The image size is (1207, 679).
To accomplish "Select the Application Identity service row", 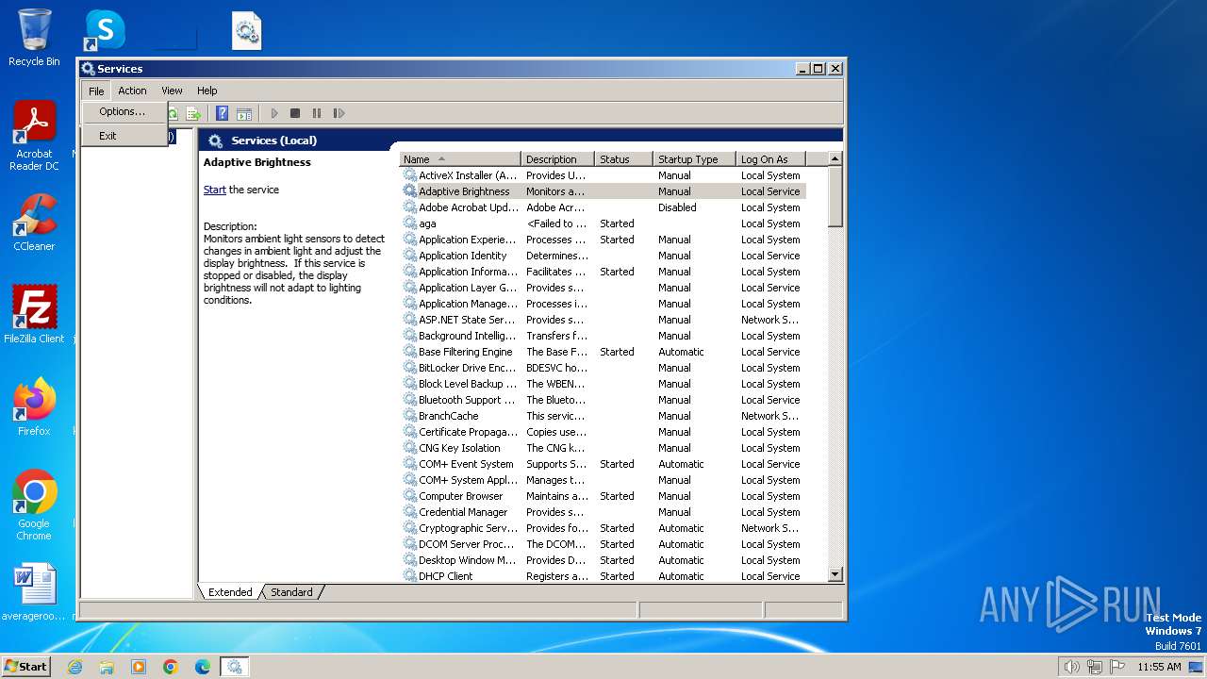I will tap(603, 256).
